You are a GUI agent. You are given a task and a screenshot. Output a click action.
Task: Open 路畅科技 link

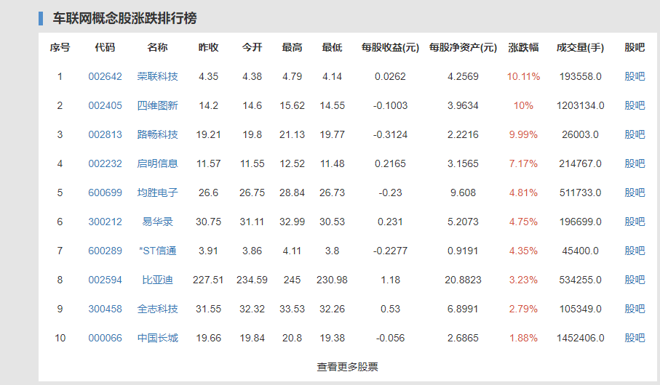[157, 134]
